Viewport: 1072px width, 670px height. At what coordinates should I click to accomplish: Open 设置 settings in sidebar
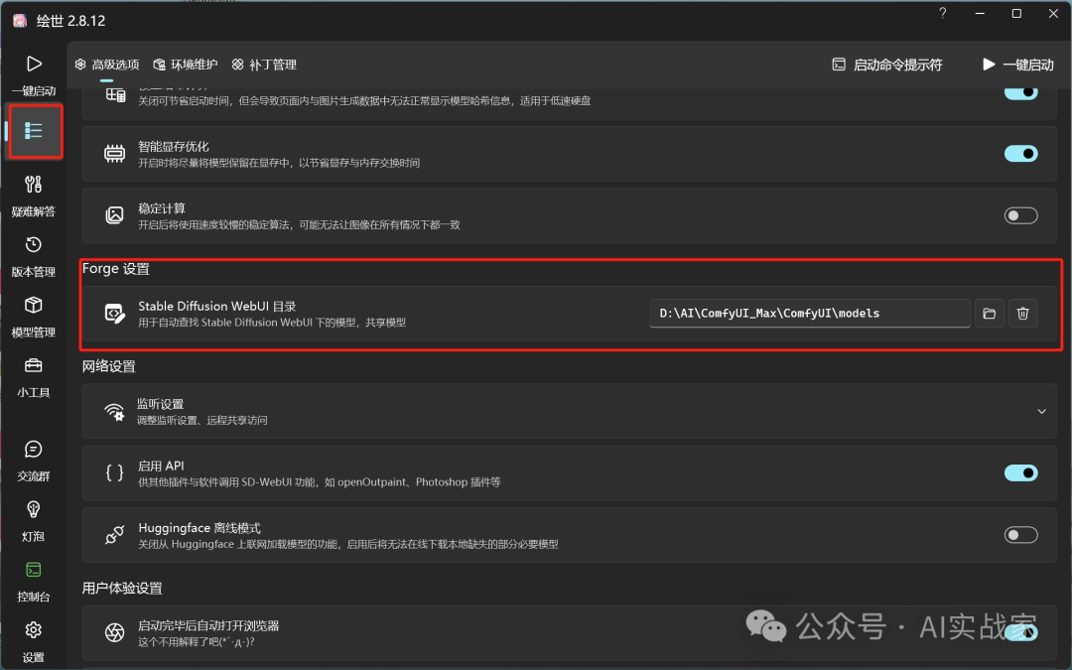34,642
